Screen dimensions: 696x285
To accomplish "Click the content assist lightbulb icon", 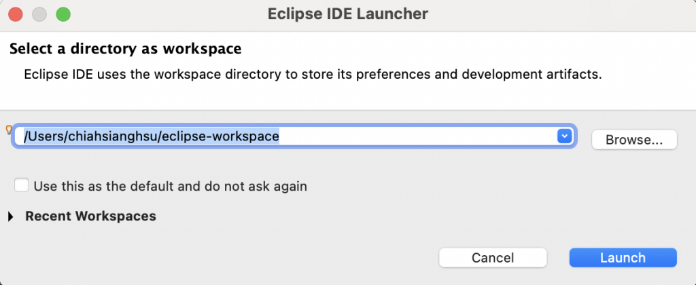I will pyautogui.click(x=9, y=130).
